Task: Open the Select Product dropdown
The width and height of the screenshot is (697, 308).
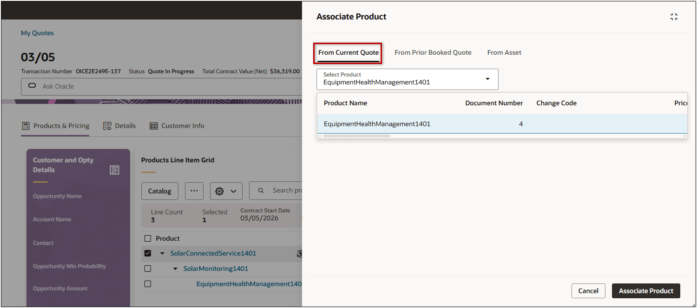Action: pos(487,79)
